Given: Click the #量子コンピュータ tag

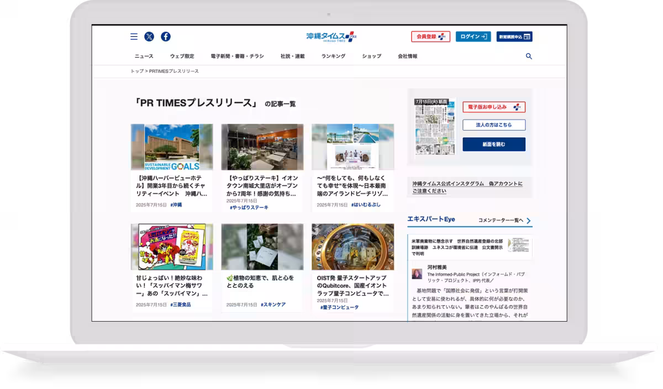Looking at the screenshot, I should [339, 307].
